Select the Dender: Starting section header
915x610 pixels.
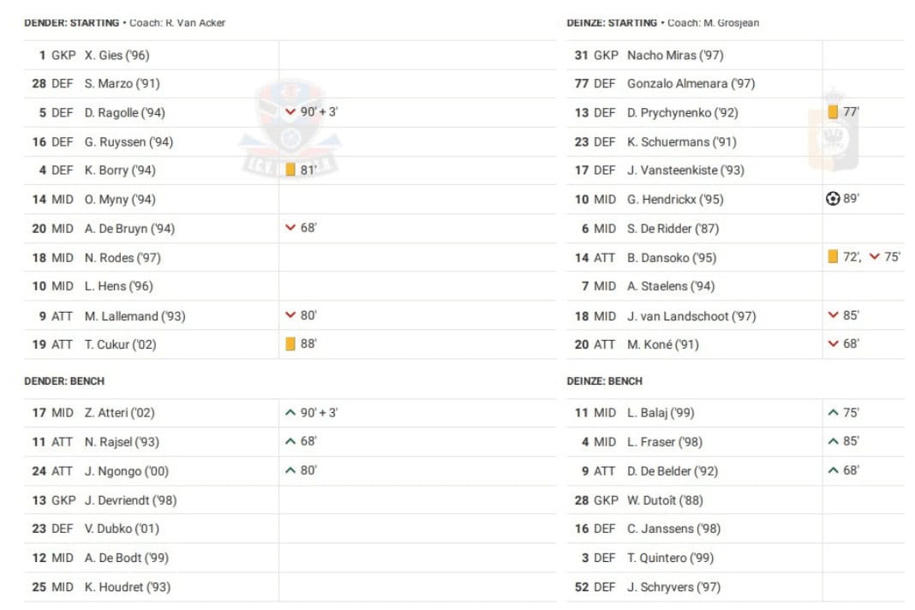pyautogui.click(x=71, y=23)
